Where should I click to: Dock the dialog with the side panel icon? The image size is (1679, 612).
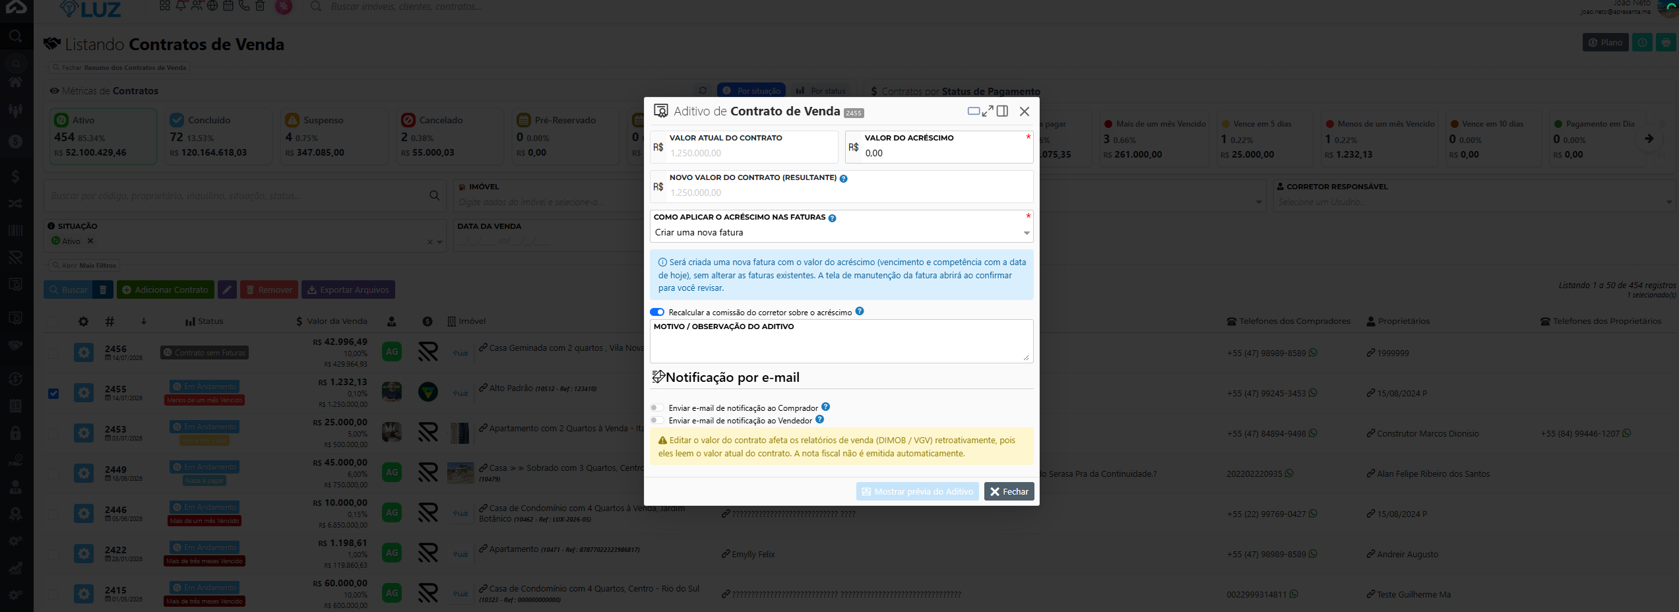pos(1002,111)
